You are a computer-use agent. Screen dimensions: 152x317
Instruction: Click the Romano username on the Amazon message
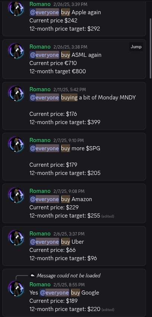(40, 191)
